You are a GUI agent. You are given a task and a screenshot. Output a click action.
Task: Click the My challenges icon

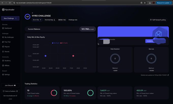point(3,37)
